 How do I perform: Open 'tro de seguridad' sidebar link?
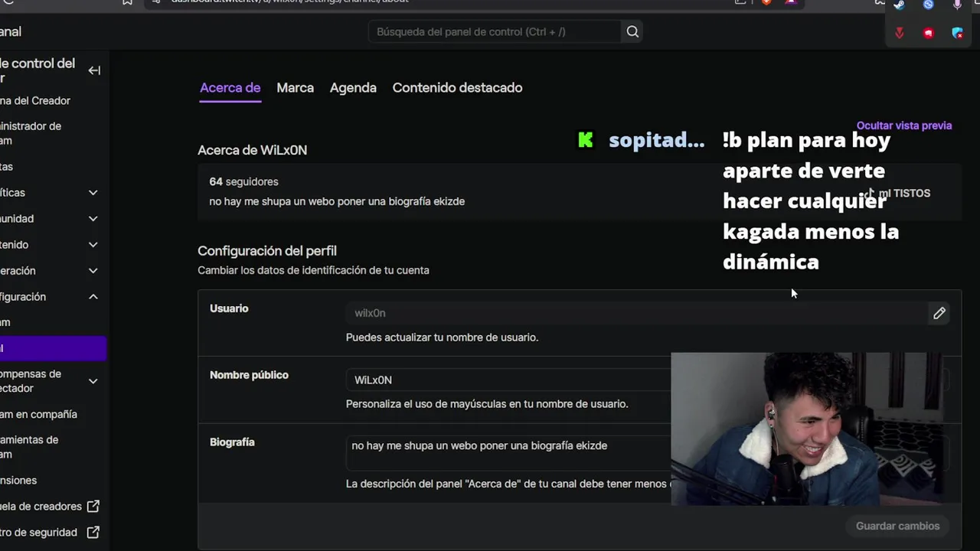38,533
